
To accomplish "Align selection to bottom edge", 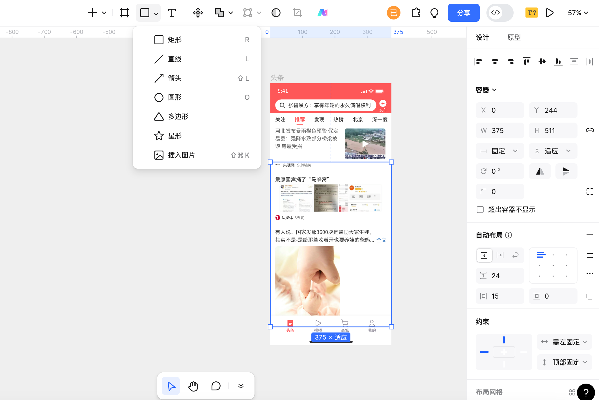I will click(558, 61).
